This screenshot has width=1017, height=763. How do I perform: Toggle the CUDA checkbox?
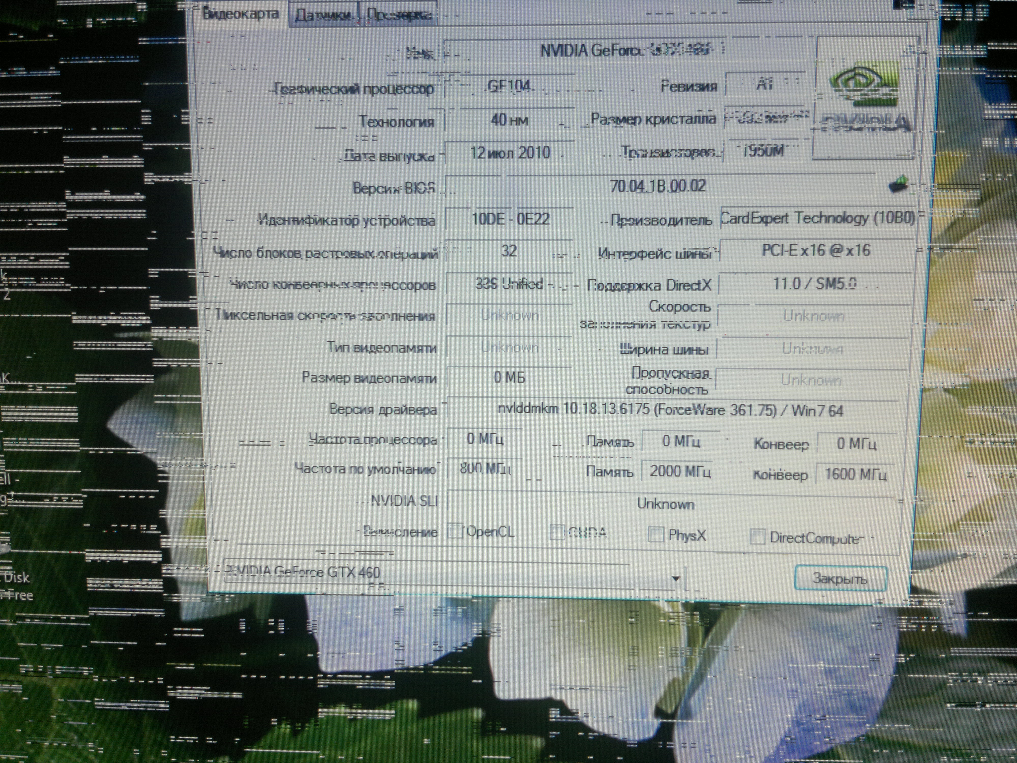point(557,533)
